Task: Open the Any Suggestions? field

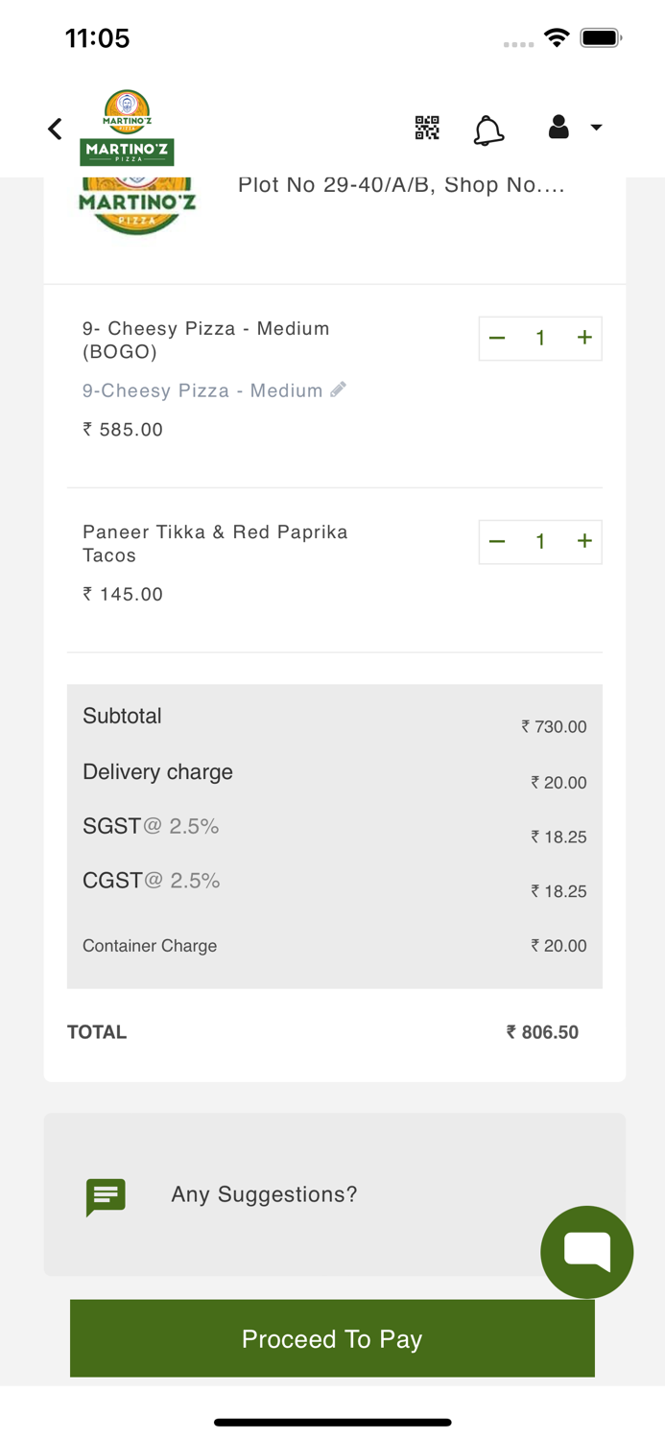Action: click(x=264, y=1194)
